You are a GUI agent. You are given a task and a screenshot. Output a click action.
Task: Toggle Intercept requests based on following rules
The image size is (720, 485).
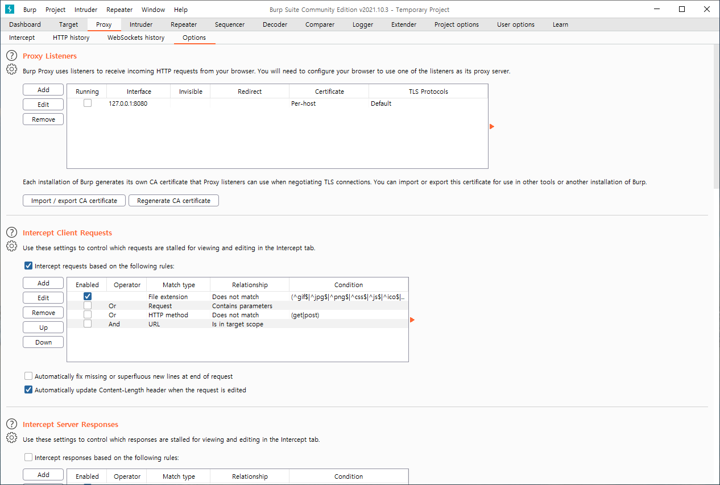tap(28, 266)
